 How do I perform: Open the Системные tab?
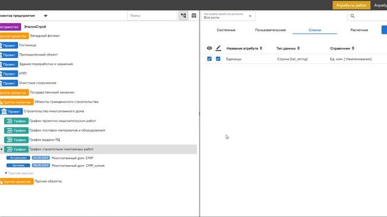[226, 30]
